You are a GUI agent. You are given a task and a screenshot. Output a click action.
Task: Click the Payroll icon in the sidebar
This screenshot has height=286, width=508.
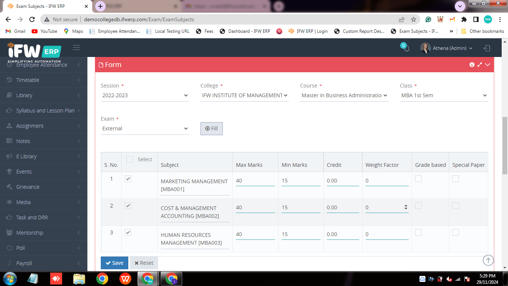pyautogui.click(x=10, y=263)
